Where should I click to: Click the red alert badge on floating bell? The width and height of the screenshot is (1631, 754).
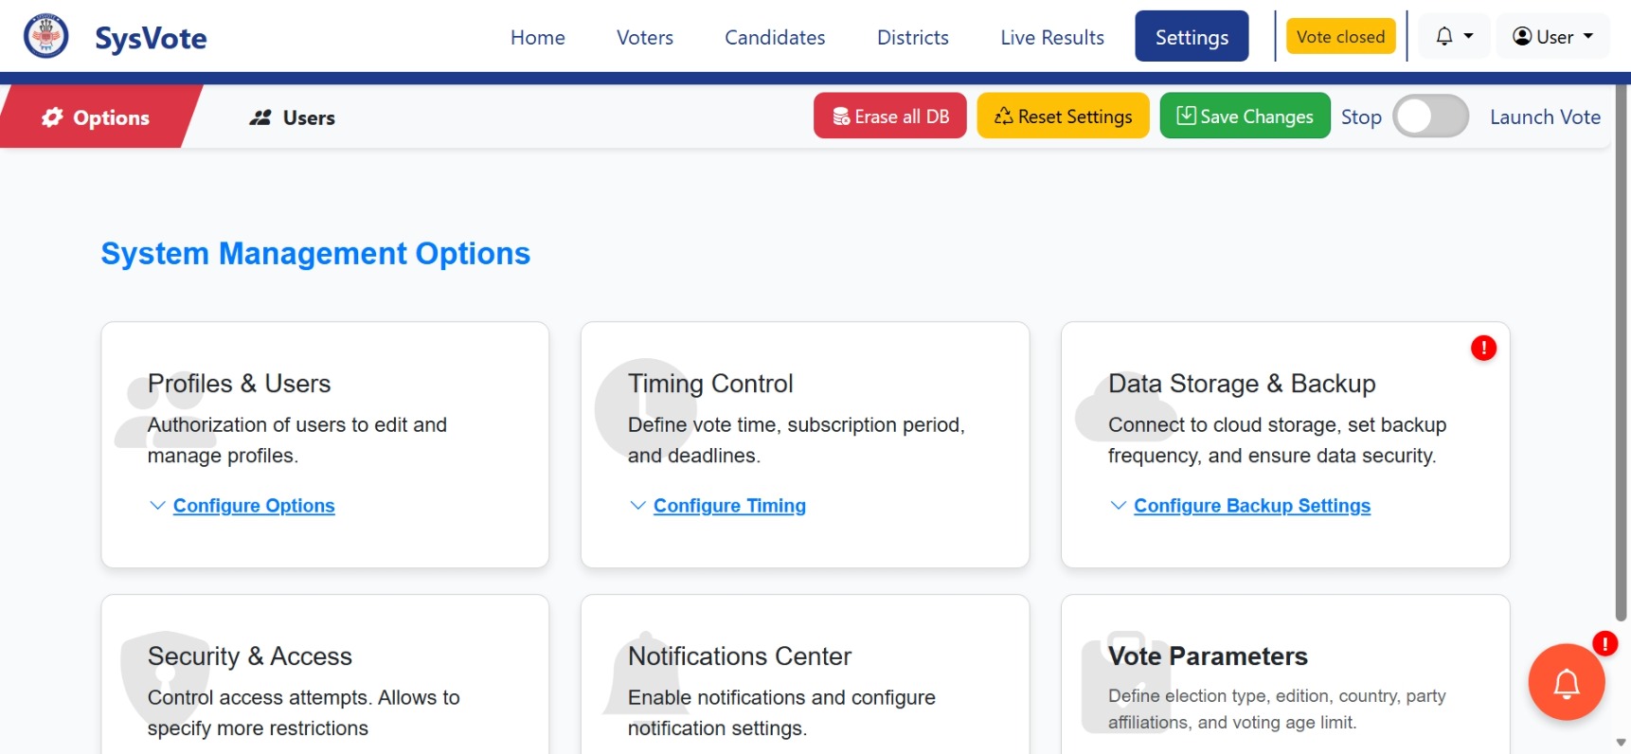click(x=1604, y=644)
